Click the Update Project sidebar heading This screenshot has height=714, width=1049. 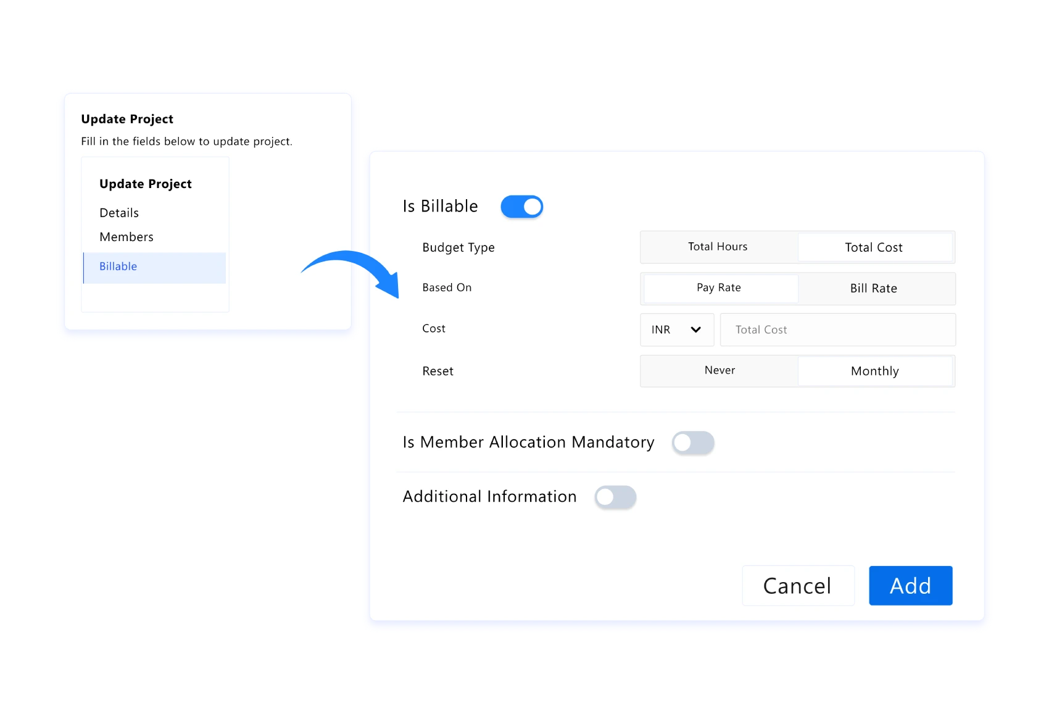(x=146, y=184)
